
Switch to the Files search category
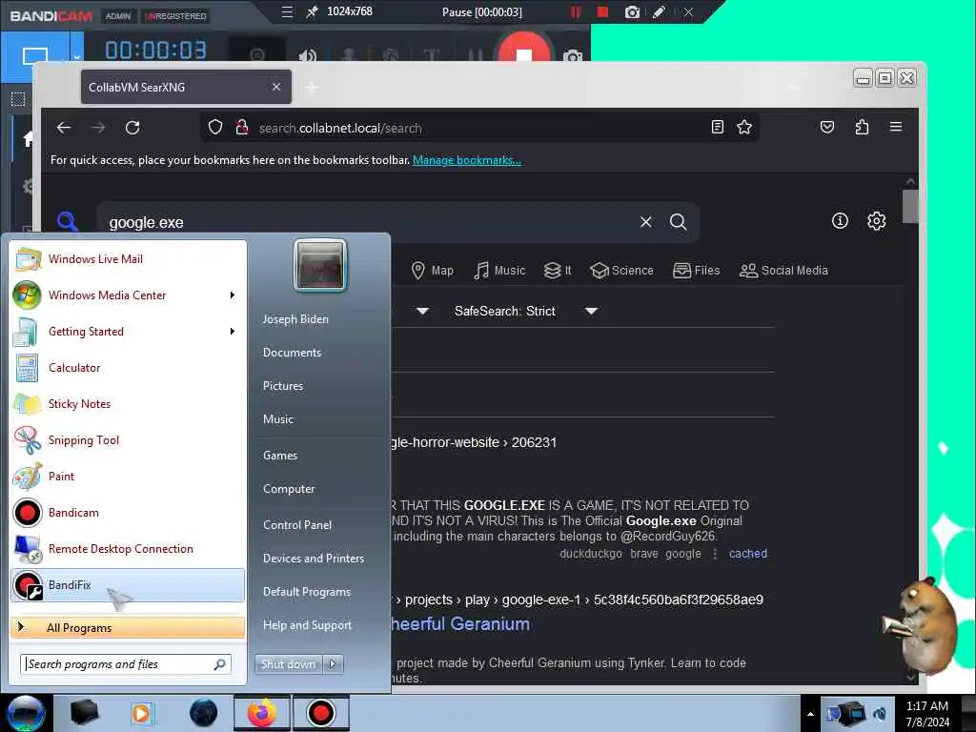click(x=697, y=271)
